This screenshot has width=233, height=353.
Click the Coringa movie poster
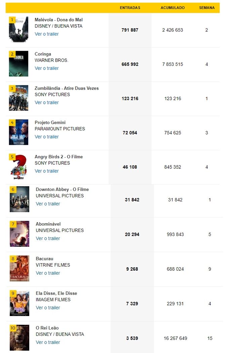click(x=19, y=64)
